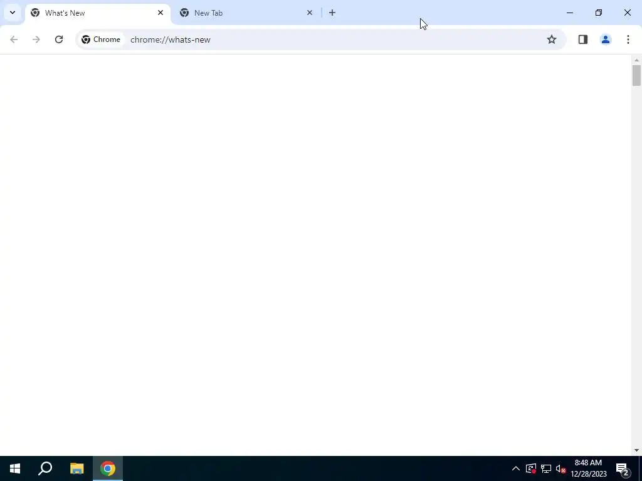Open the notification center icon
This screenshot has height=481, width=642.
623,468
